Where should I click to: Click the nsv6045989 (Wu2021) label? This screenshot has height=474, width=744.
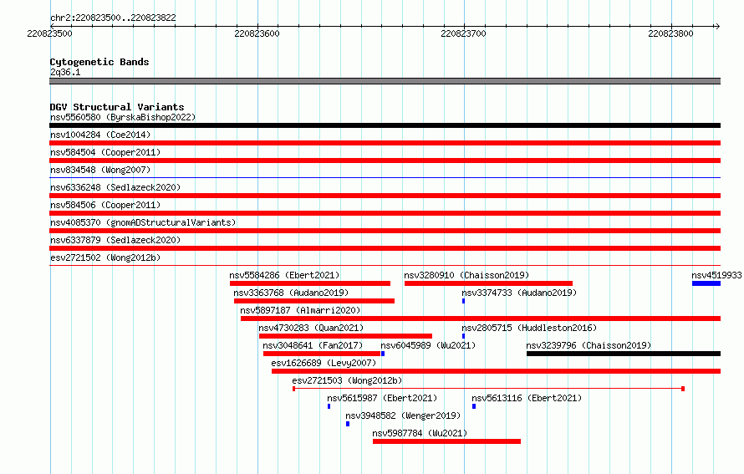coord(428,345)
